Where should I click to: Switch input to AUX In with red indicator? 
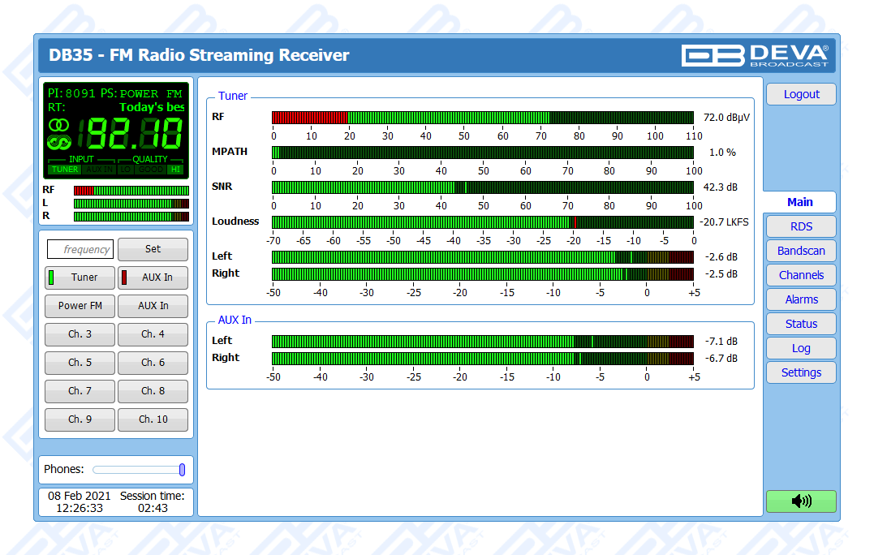click(x=153, y=277)
